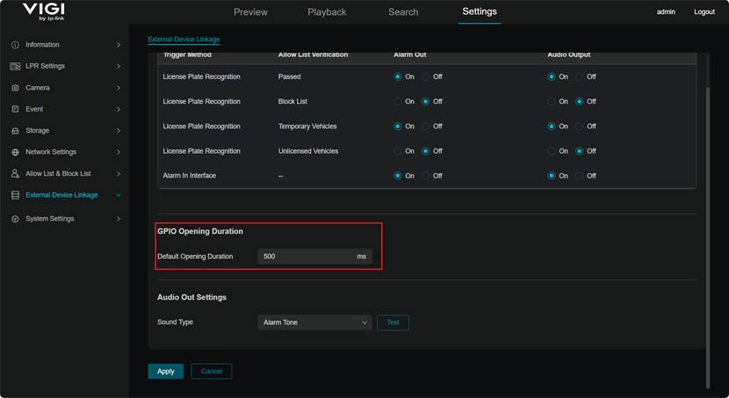This screenshot has width=729, height=398.
Task: Click the page's vertical scrollbar
Action: click(x=708, y=237)
